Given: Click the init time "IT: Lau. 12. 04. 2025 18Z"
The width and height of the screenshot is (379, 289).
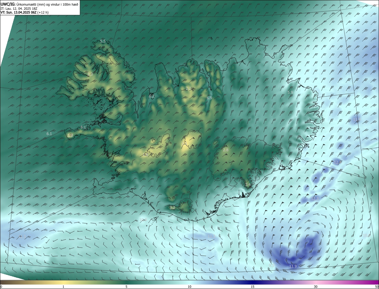Looking at the screenshot, I should (x=19, y=9).
